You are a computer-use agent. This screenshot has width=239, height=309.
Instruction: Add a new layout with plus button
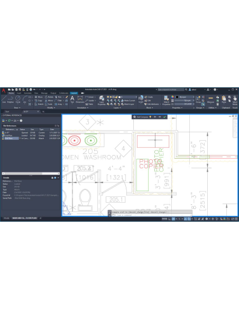point(40,218)
